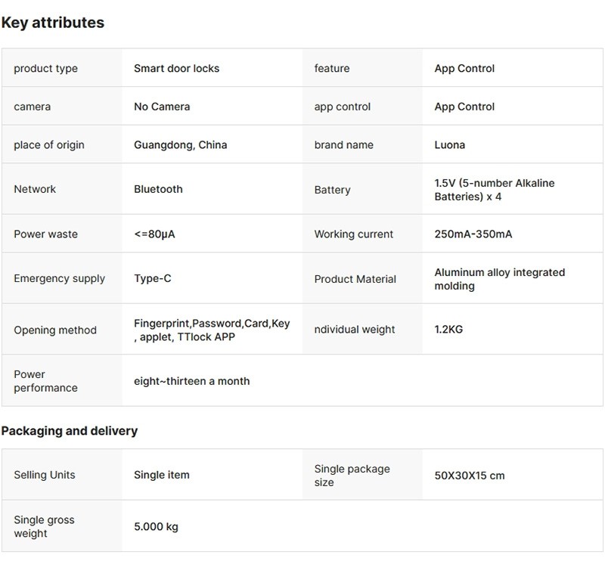The height and width of the screenshot is (561, 605).
Task: Click the 50X30X15 cm package size
Action: click(469, 476)
